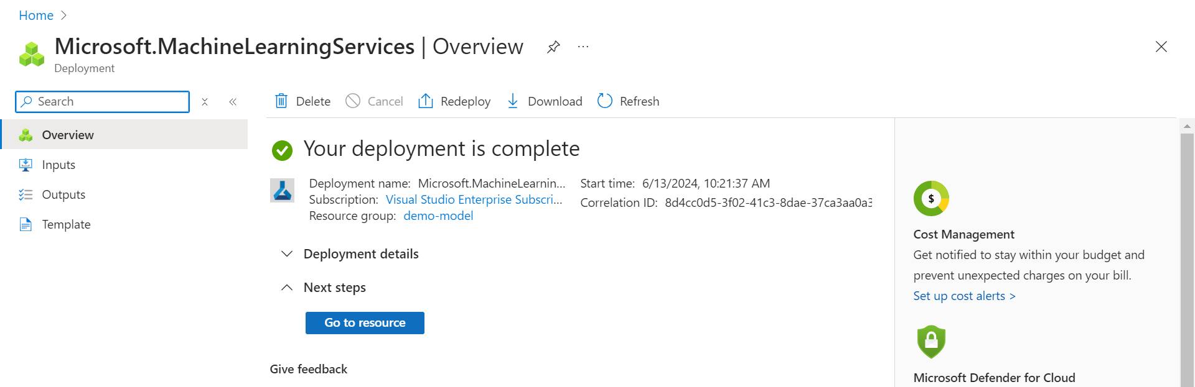Collapse the left navigation menu

(233, 102)
